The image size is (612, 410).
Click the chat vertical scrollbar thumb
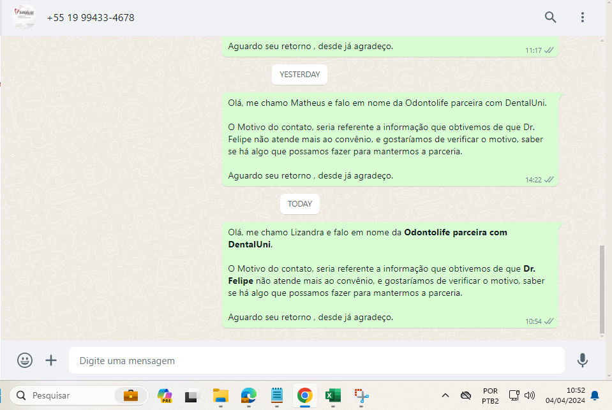pos(602,289)
